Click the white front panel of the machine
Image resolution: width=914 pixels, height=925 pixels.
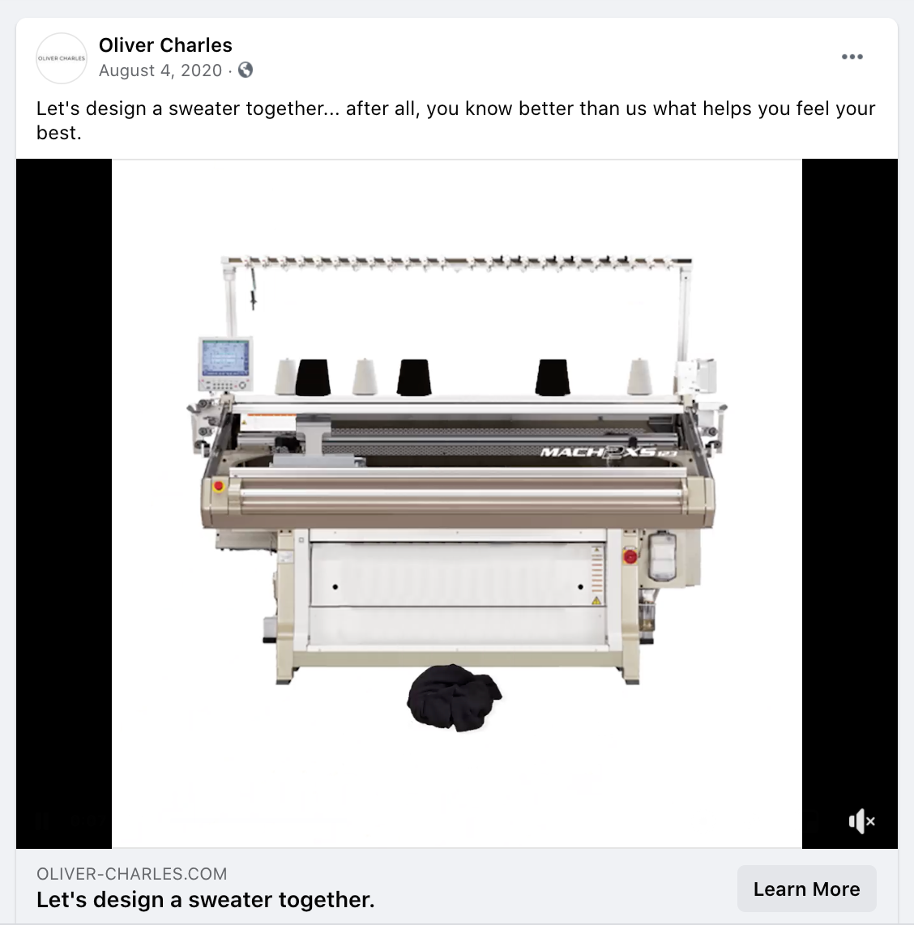tap(457, 575)
